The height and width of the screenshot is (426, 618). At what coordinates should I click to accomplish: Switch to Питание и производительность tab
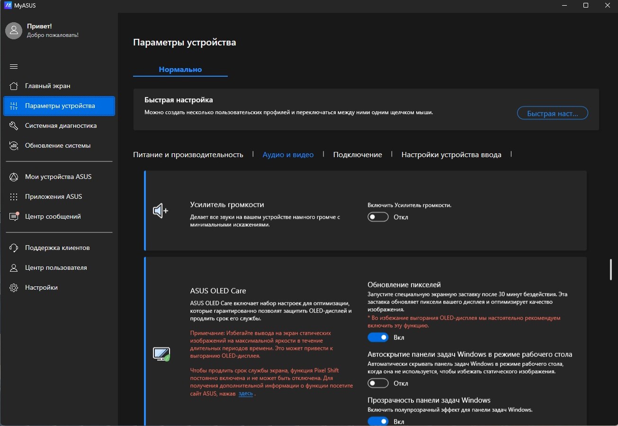(x=188, y=154)
